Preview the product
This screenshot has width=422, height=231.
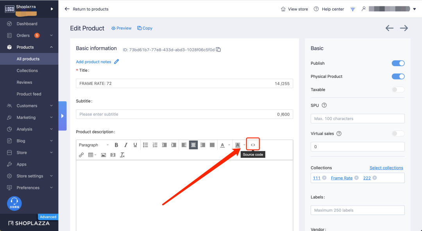122,28
